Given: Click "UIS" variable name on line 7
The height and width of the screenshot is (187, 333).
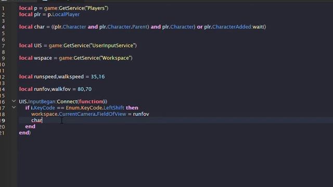Looking at the screenshot, I should pos(38,45).
